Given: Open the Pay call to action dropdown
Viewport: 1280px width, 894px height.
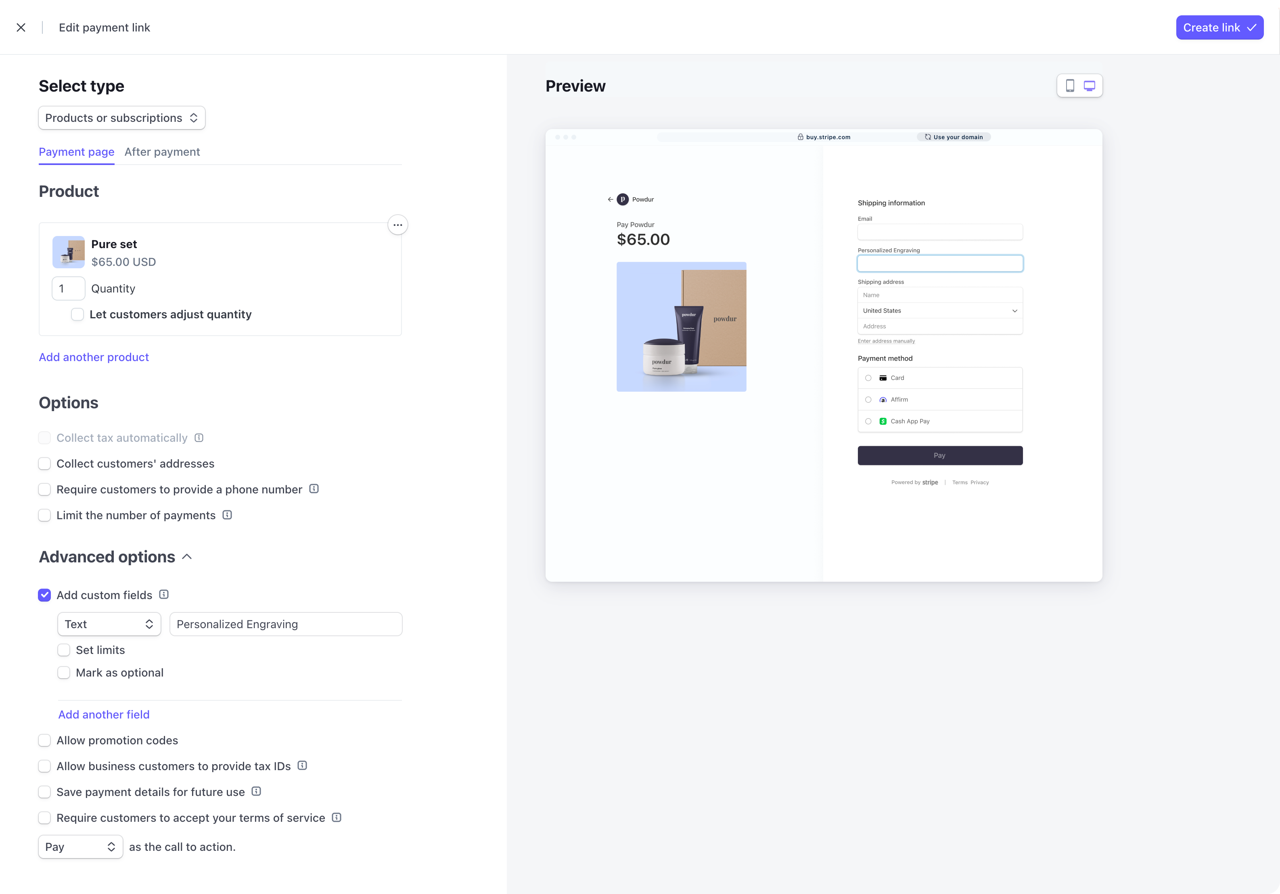Looking at the screenshot, I should tap(80, 847).
